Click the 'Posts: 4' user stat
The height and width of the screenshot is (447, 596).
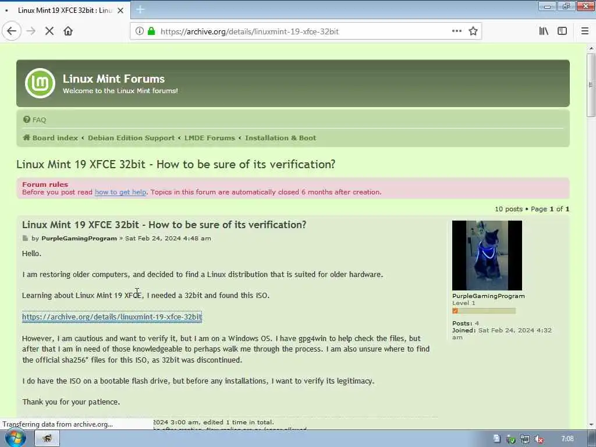pyautogui.click(x=466, y=324)
